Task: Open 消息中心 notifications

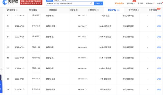Action: [150, 3]
